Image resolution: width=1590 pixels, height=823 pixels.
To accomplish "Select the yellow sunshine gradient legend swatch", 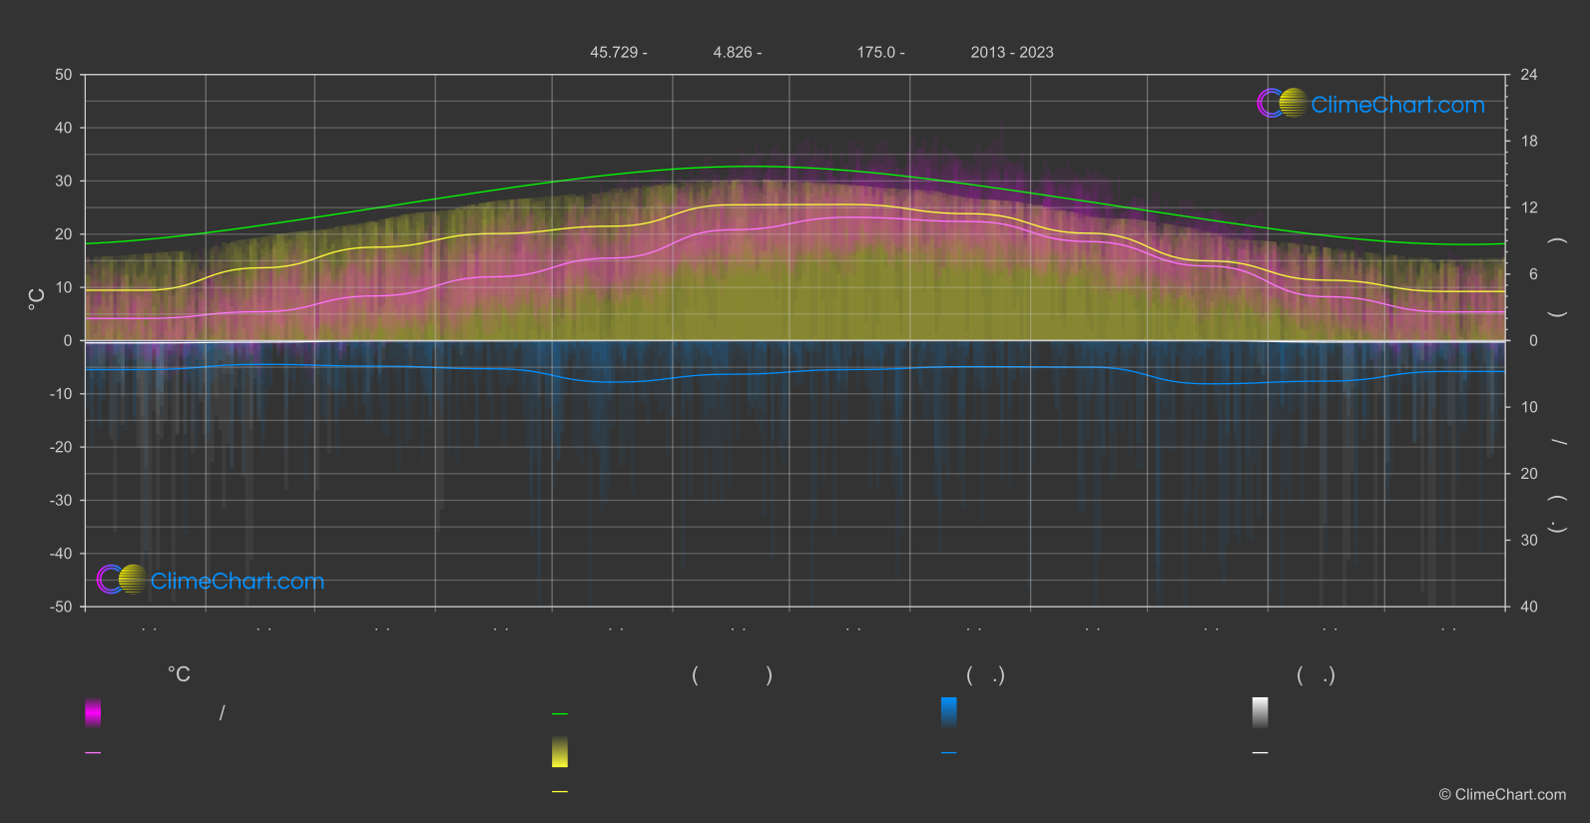I will point(560,752).
